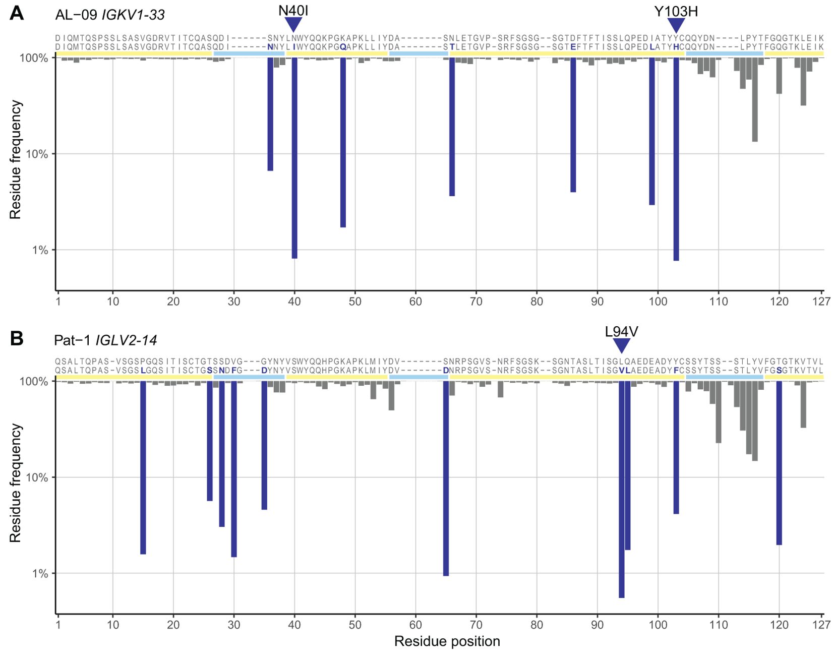Click the Residue position axis label

click(447, 641)
